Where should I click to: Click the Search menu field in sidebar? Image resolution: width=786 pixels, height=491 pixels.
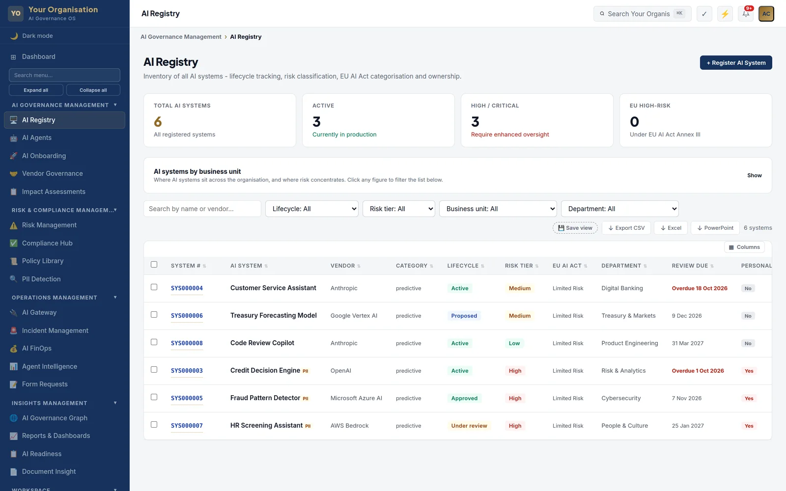click(x=64, y=75)
